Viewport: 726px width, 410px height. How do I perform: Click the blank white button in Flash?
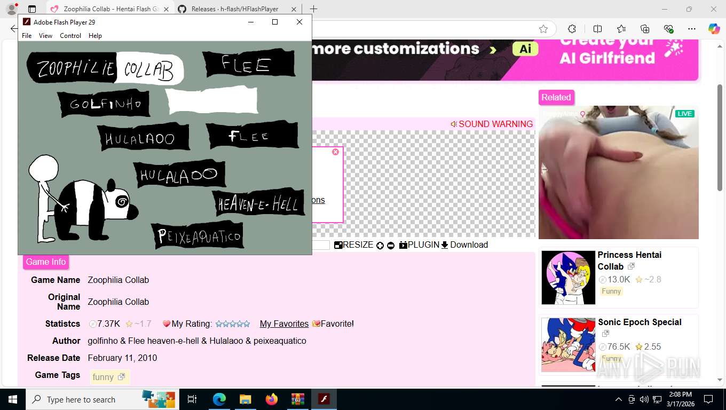(x=211, y=101)
